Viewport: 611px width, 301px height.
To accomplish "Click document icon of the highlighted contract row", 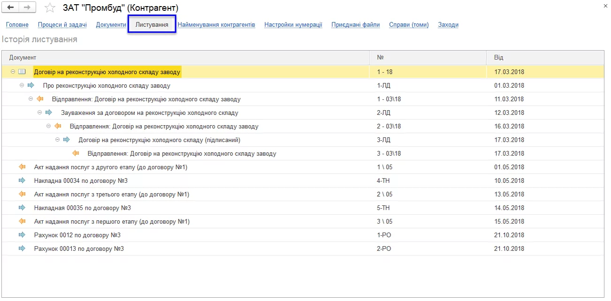I will tap(22, 72).
